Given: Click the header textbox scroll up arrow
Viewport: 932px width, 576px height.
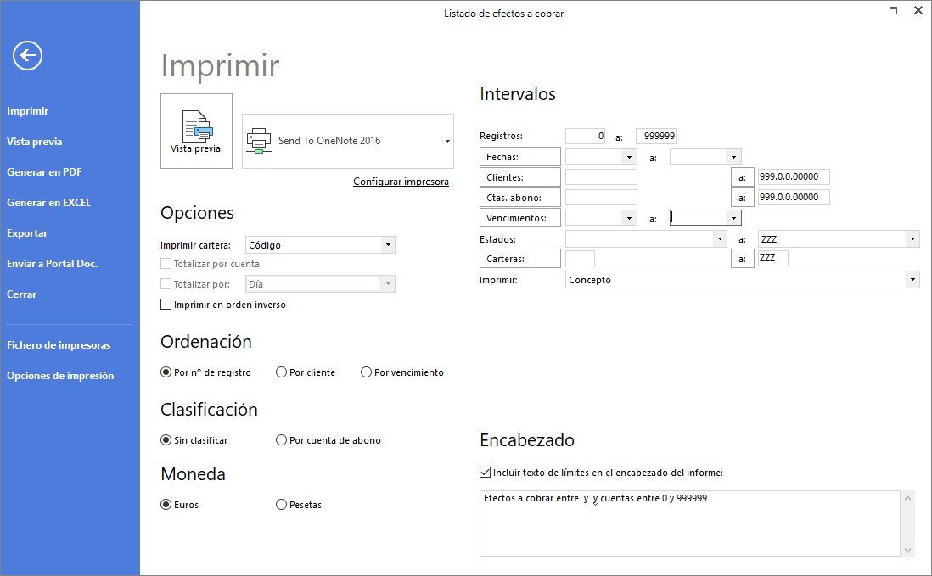Looking at the screenshot, I should click(907, 498).
